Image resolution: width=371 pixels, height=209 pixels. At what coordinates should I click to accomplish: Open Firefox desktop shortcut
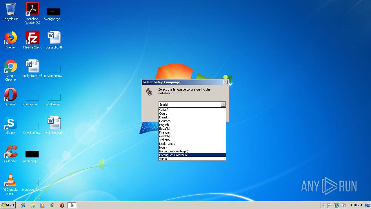tap(10, 40)
